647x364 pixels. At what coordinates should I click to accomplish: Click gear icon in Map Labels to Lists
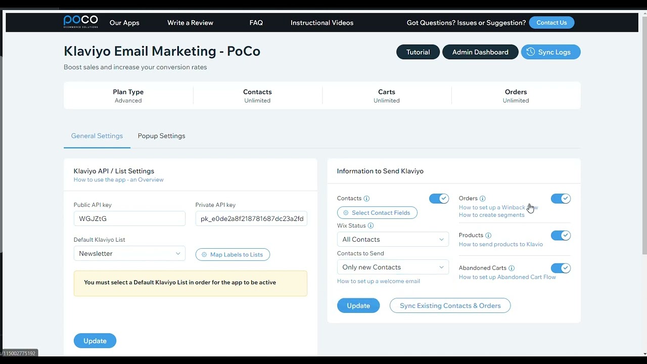pyautogui.click(x=204, y=255)
